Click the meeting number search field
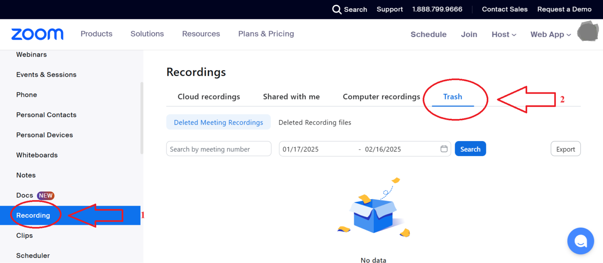The width and height of the screenshot is (603, 263). [218, 149]
